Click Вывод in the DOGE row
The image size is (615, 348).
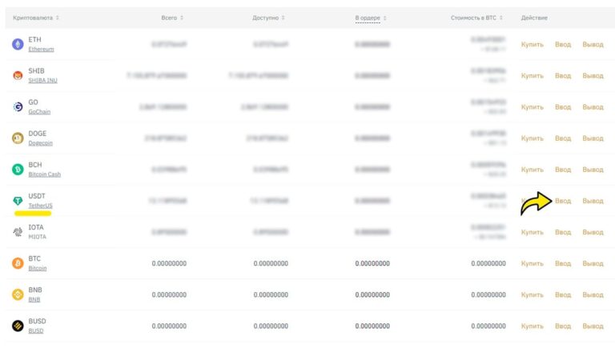(x=593, y=138)
